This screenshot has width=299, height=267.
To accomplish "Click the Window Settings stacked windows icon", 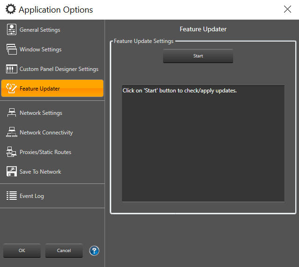I will tap(12, 49).
